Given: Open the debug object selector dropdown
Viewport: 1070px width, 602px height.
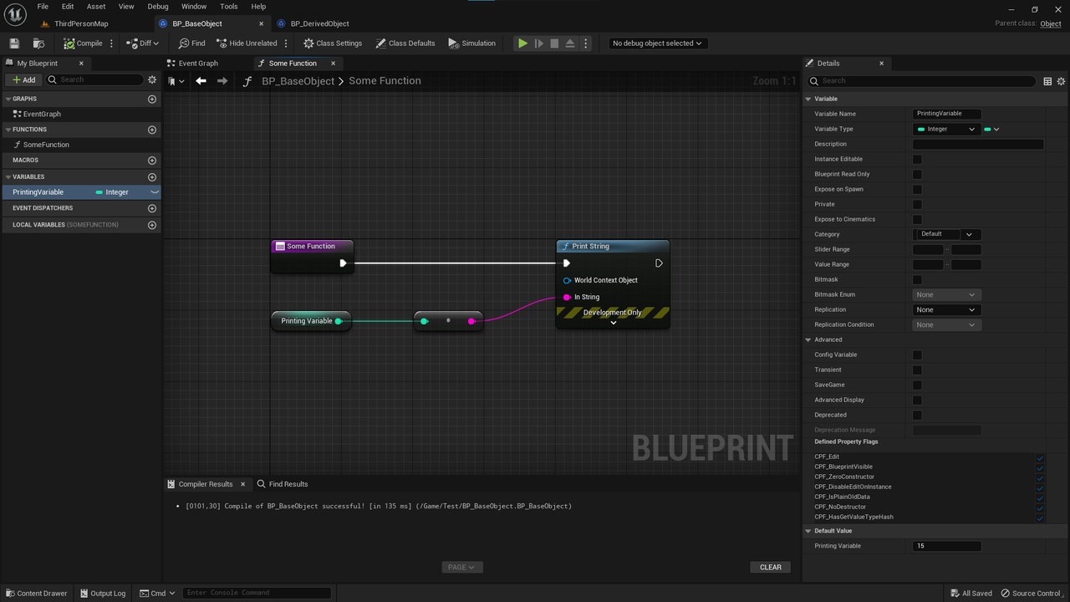Looking at the screenshot, I should [657, 43].
